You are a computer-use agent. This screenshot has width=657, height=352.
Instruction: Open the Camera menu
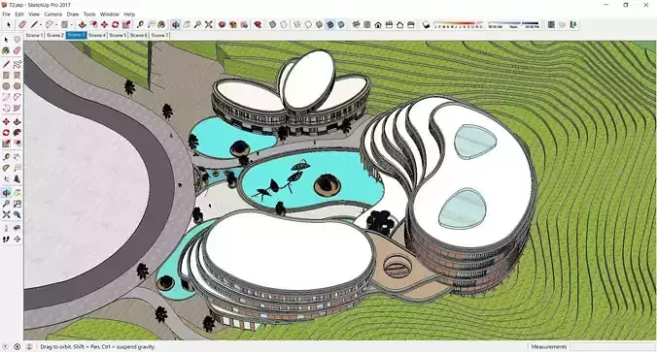click(x=53, y=14)
